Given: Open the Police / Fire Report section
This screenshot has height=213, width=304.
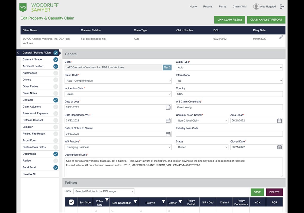Looking at the screenshot, I should [40, 134].
